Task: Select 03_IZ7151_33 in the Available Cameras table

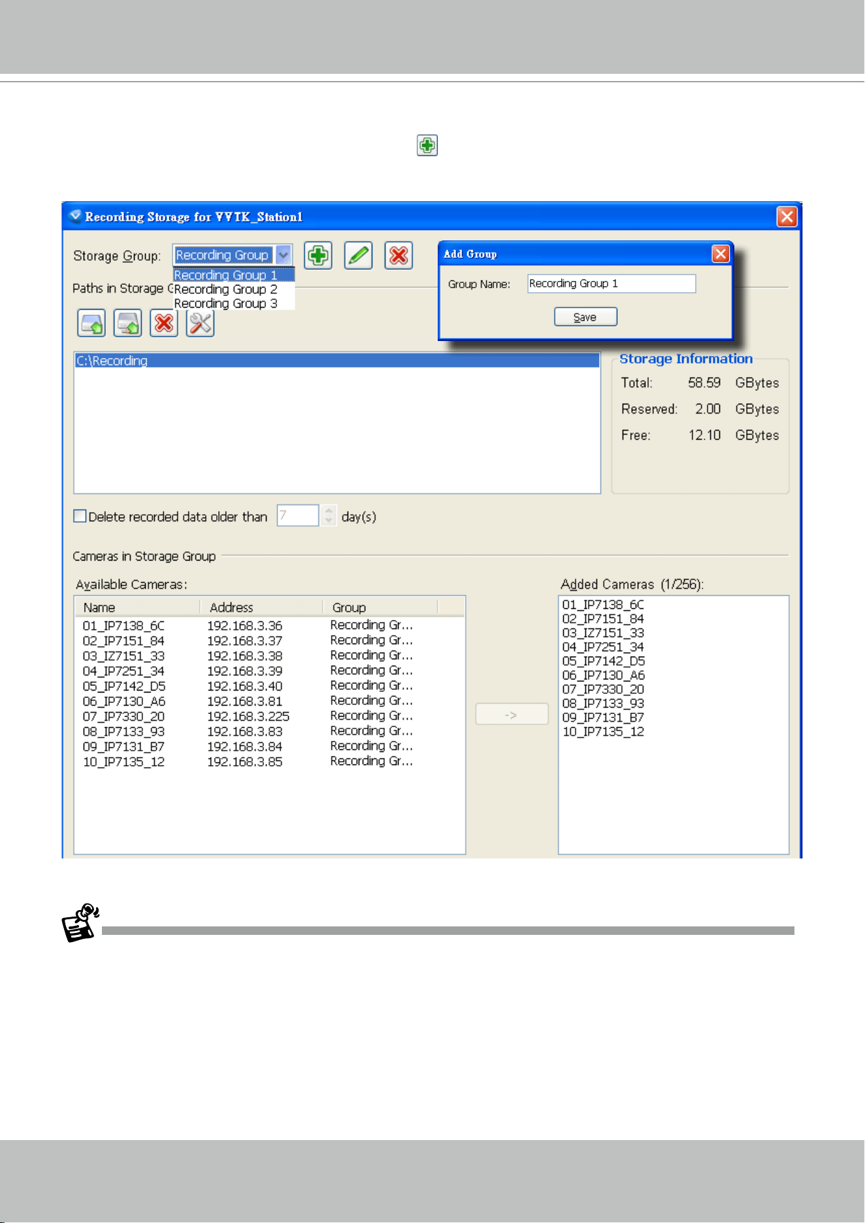Action: 123,656
